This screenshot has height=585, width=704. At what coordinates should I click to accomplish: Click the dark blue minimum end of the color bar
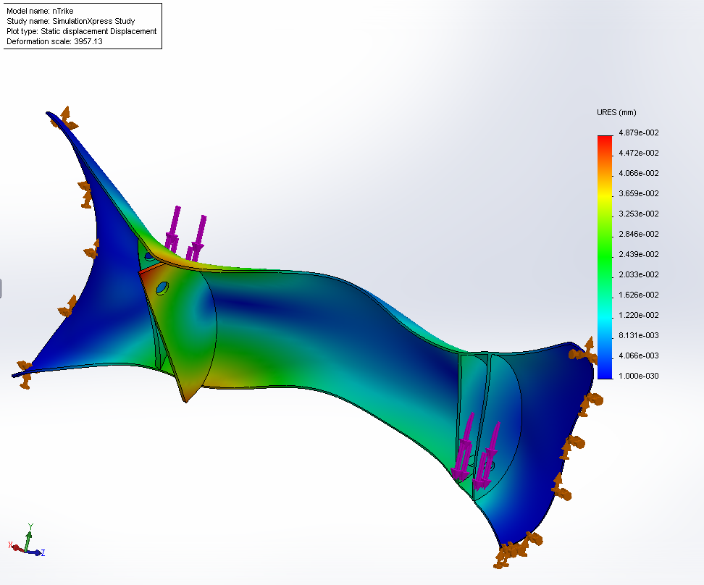click(605, 372)
